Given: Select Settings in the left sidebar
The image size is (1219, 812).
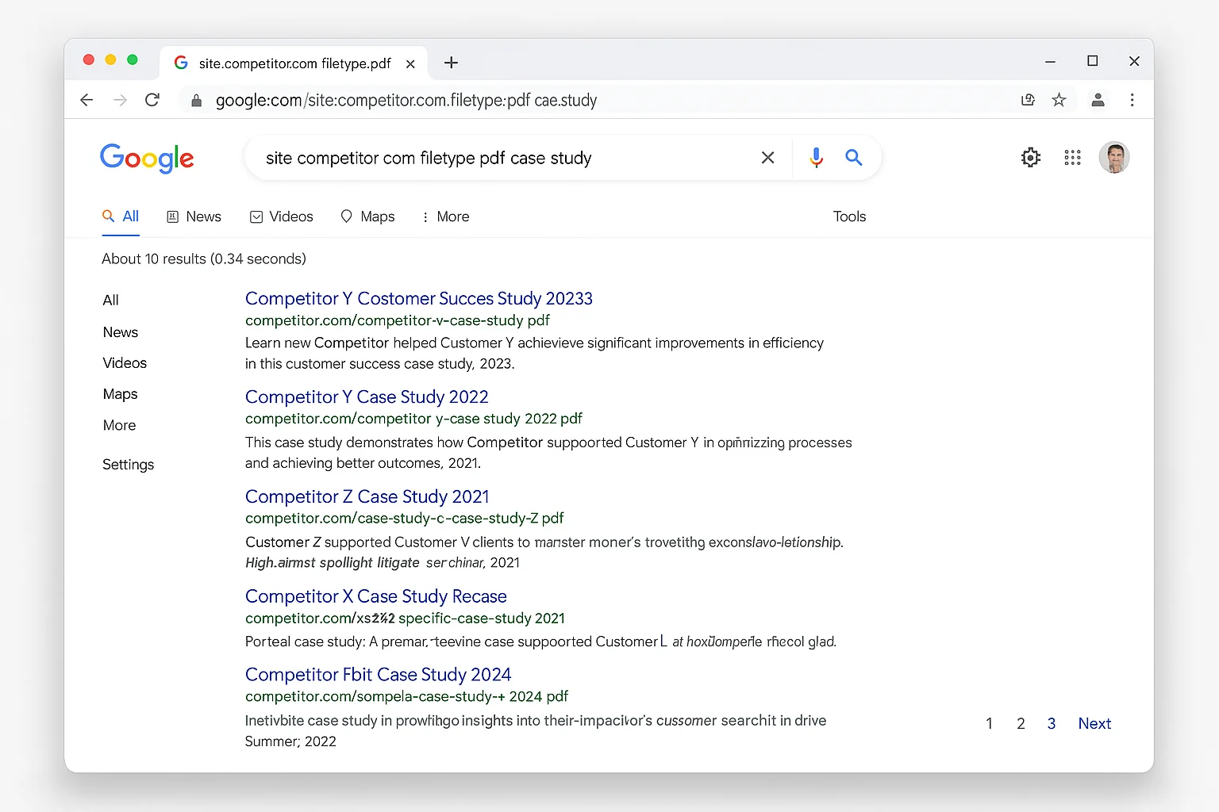Looking at the screenshot, I should (128, 464).
